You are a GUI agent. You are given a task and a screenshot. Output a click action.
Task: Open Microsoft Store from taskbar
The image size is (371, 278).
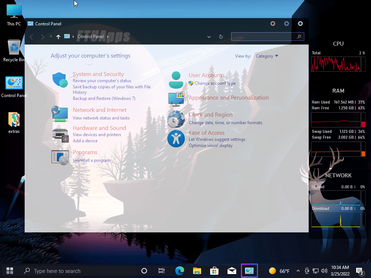[214, 271]
